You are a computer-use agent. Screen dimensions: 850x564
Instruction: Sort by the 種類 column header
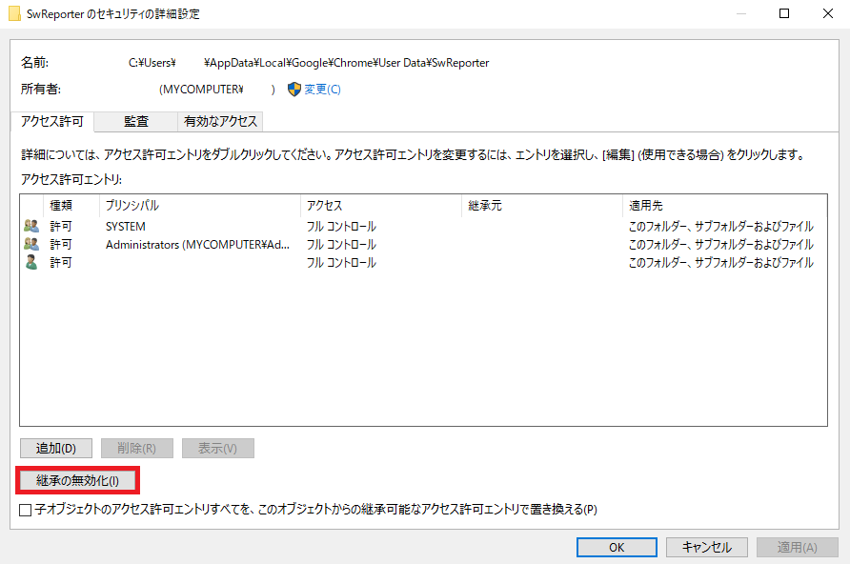71,206
